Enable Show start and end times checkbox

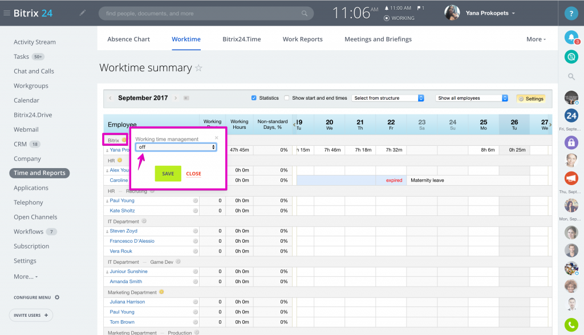286,98
